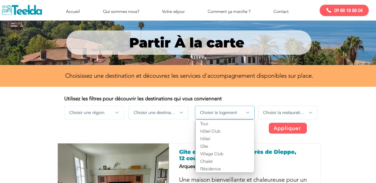This screenshot has height=183, width=376.
Task: Open the Choisir la restauration dropdown
Action: pyautogui.click(x=287, y=113)
